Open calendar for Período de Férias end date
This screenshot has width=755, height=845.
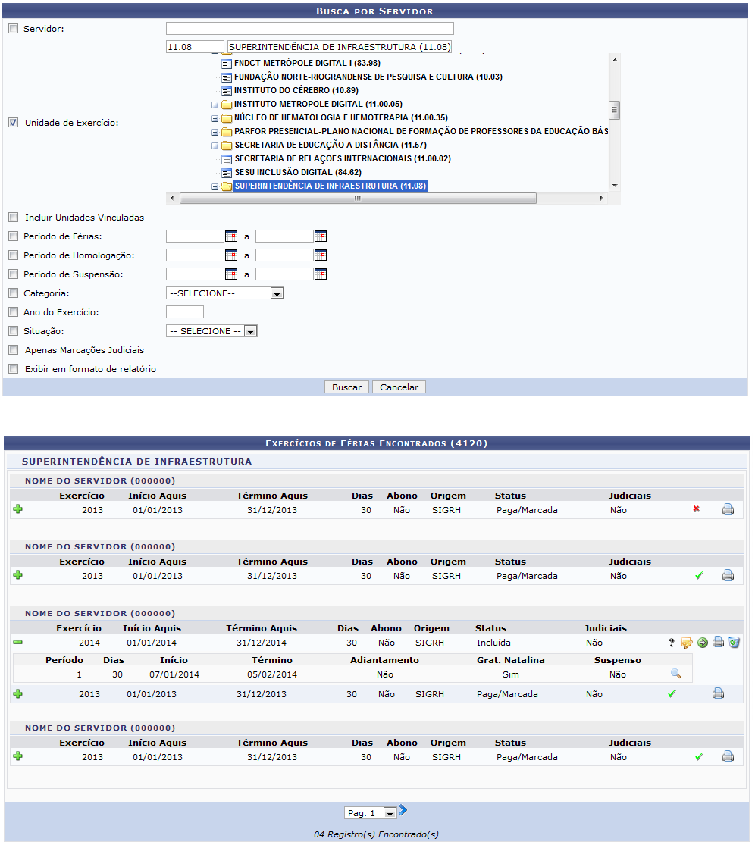coord(320,236)
